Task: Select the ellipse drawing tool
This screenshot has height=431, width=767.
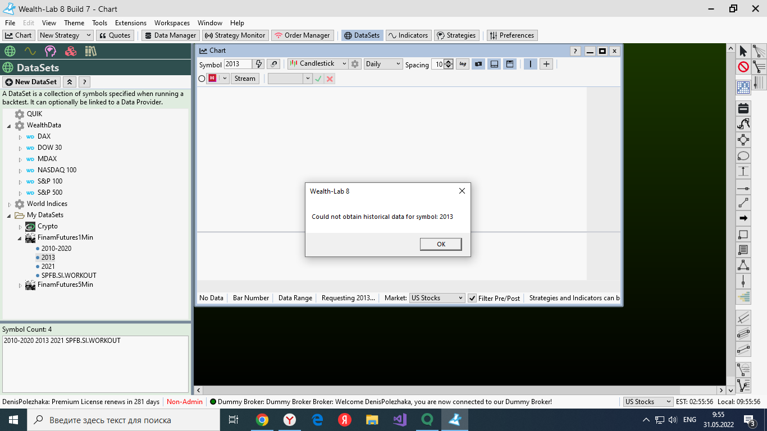Action: pos(743,156)
